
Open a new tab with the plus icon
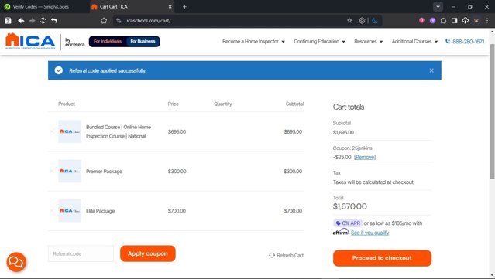click(x=184, y=7)
